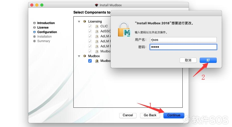The width and height of the screenshot is (232, 127).
Task: Select the AdSSO row label
Action: pos(105,31)
